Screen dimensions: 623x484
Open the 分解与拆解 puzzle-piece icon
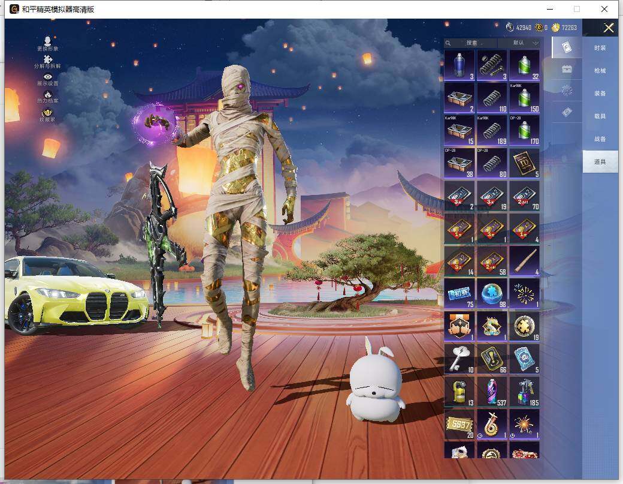tap(48, 62)
